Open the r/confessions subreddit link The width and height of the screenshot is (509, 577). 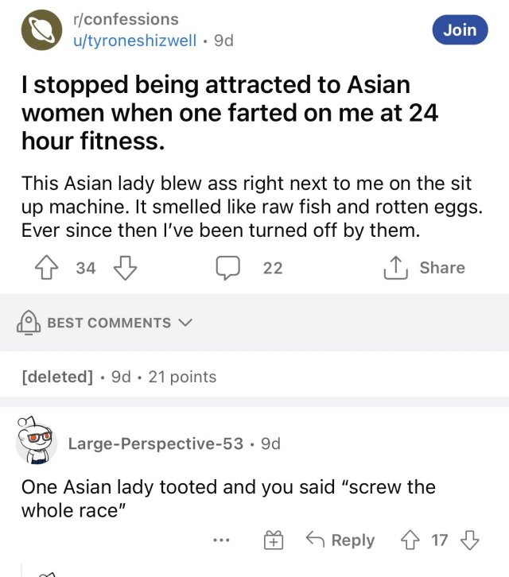click(126, 19)
